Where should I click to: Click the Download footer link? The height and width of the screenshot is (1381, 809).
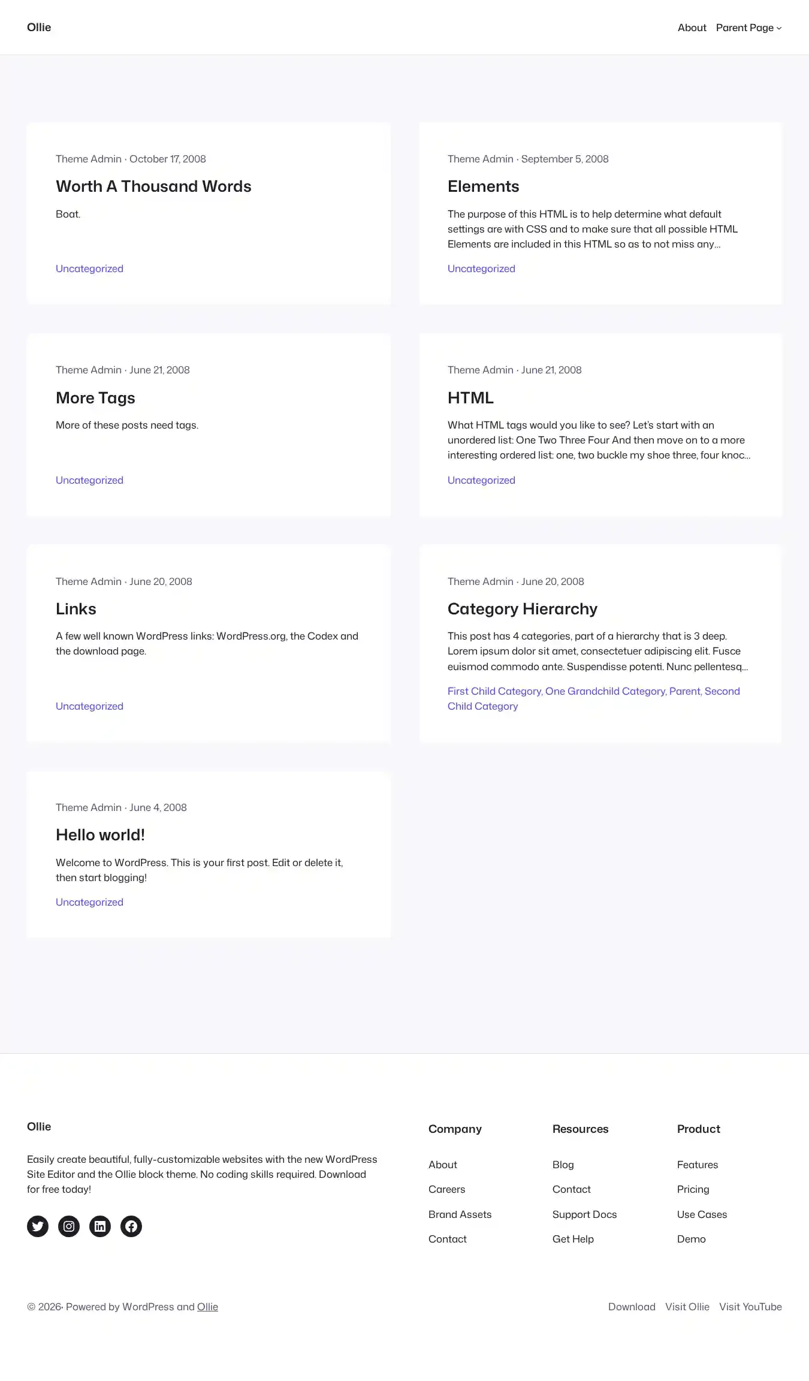(x=632, y=1307)
